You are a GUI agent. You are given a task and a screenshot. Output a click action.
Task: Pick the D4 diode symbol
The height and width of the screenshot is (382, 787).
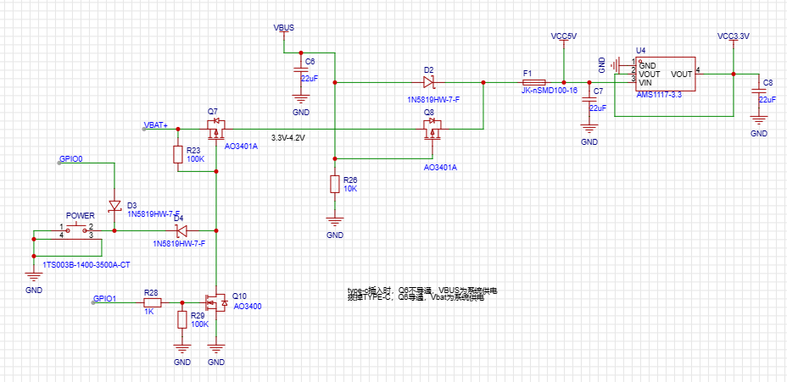(x=181, y=230)
